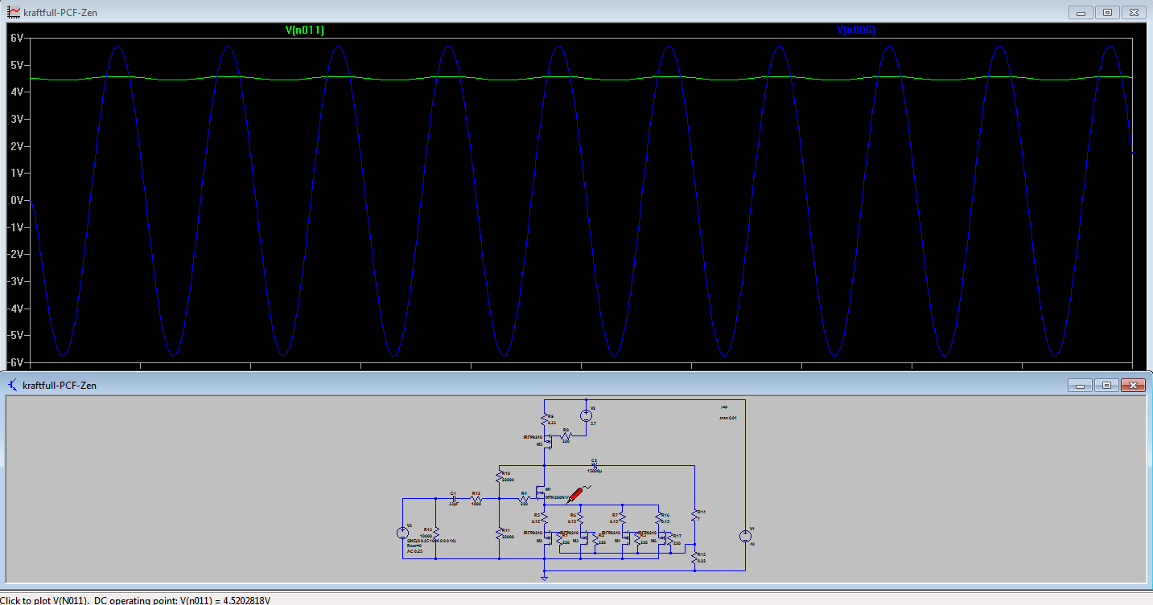
Task: Select supply voltage source V1 in schematic
Action: (x=745, y=536)
